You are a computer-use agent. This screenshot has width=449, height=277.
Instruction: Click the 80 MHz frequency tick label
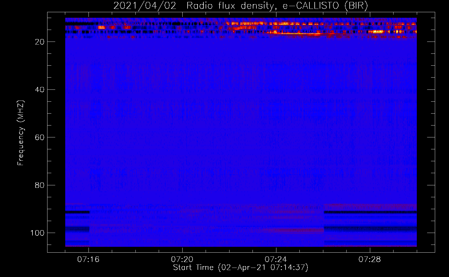pos(40,185)
